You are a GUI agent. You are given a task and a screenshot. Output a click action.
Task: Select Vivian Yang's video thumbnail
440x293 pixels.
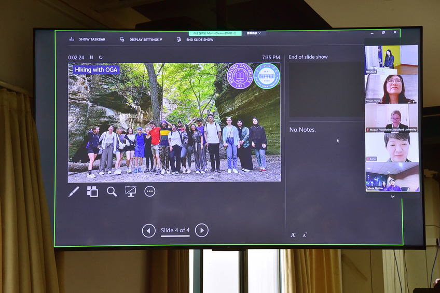392,89
